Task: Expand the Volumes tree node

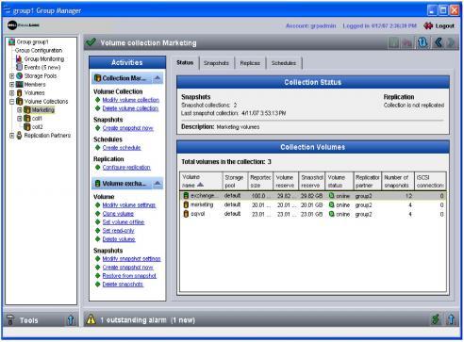Action: click(11, 93)
